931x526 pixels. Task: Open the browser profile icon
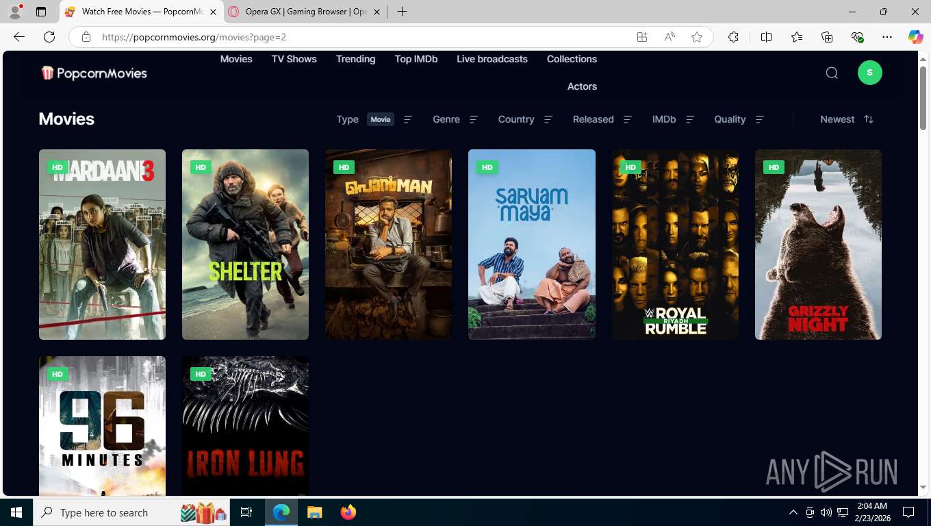pyautogui.click(x=14, y=12)
